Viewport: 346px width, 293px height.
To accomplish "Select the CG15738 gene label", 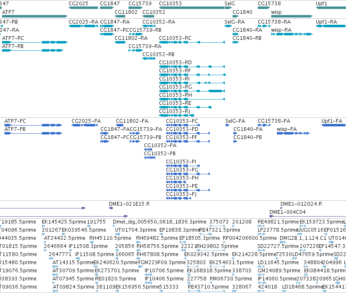I will click(269, 4).
